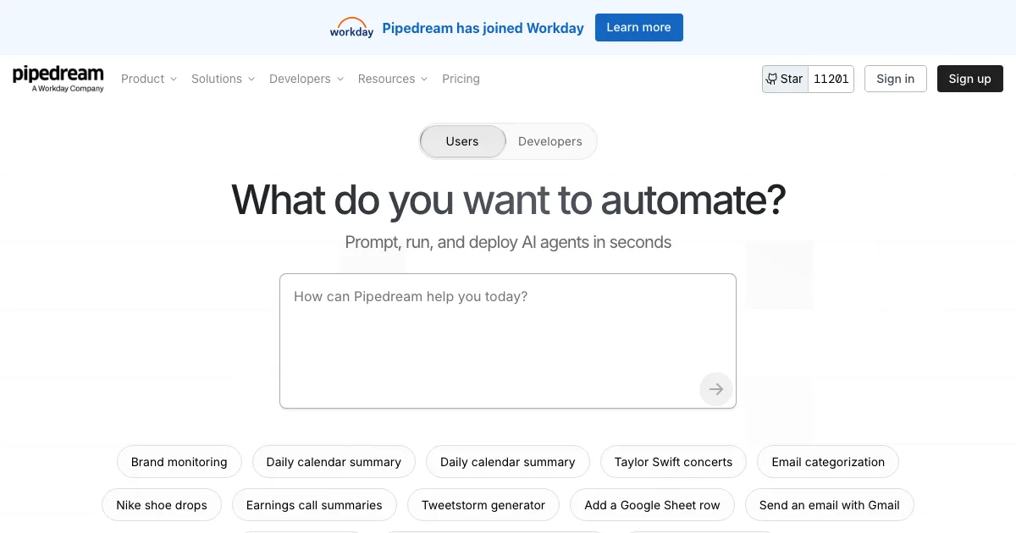The image size is (1016, 533).
Task: Expand the Resources dropdown menu
Action: pyautogui.click(x=393, y=79)
